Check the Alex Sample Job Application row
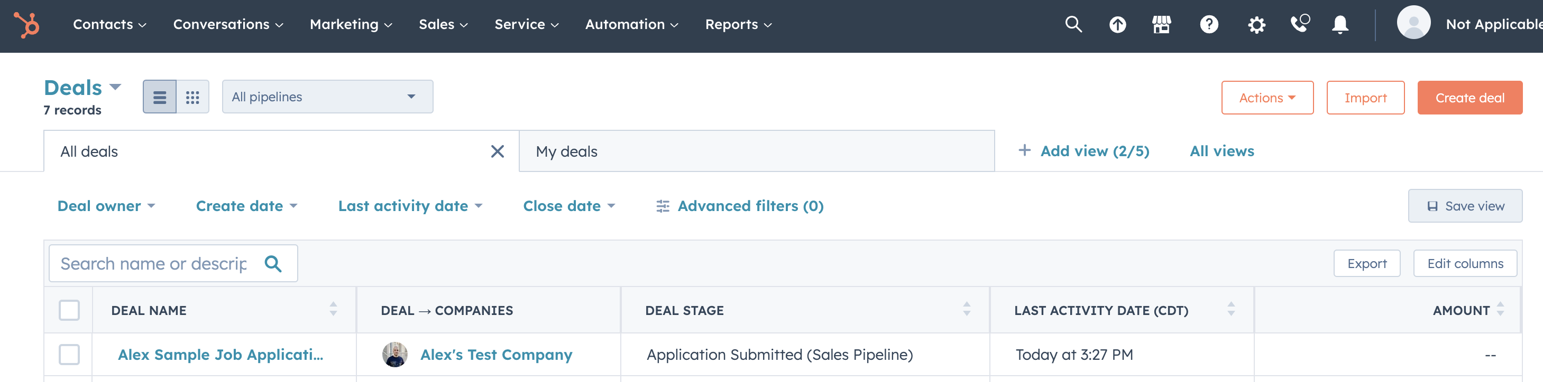The height and width of the screenshot is (382, 1543). point(69,355)
